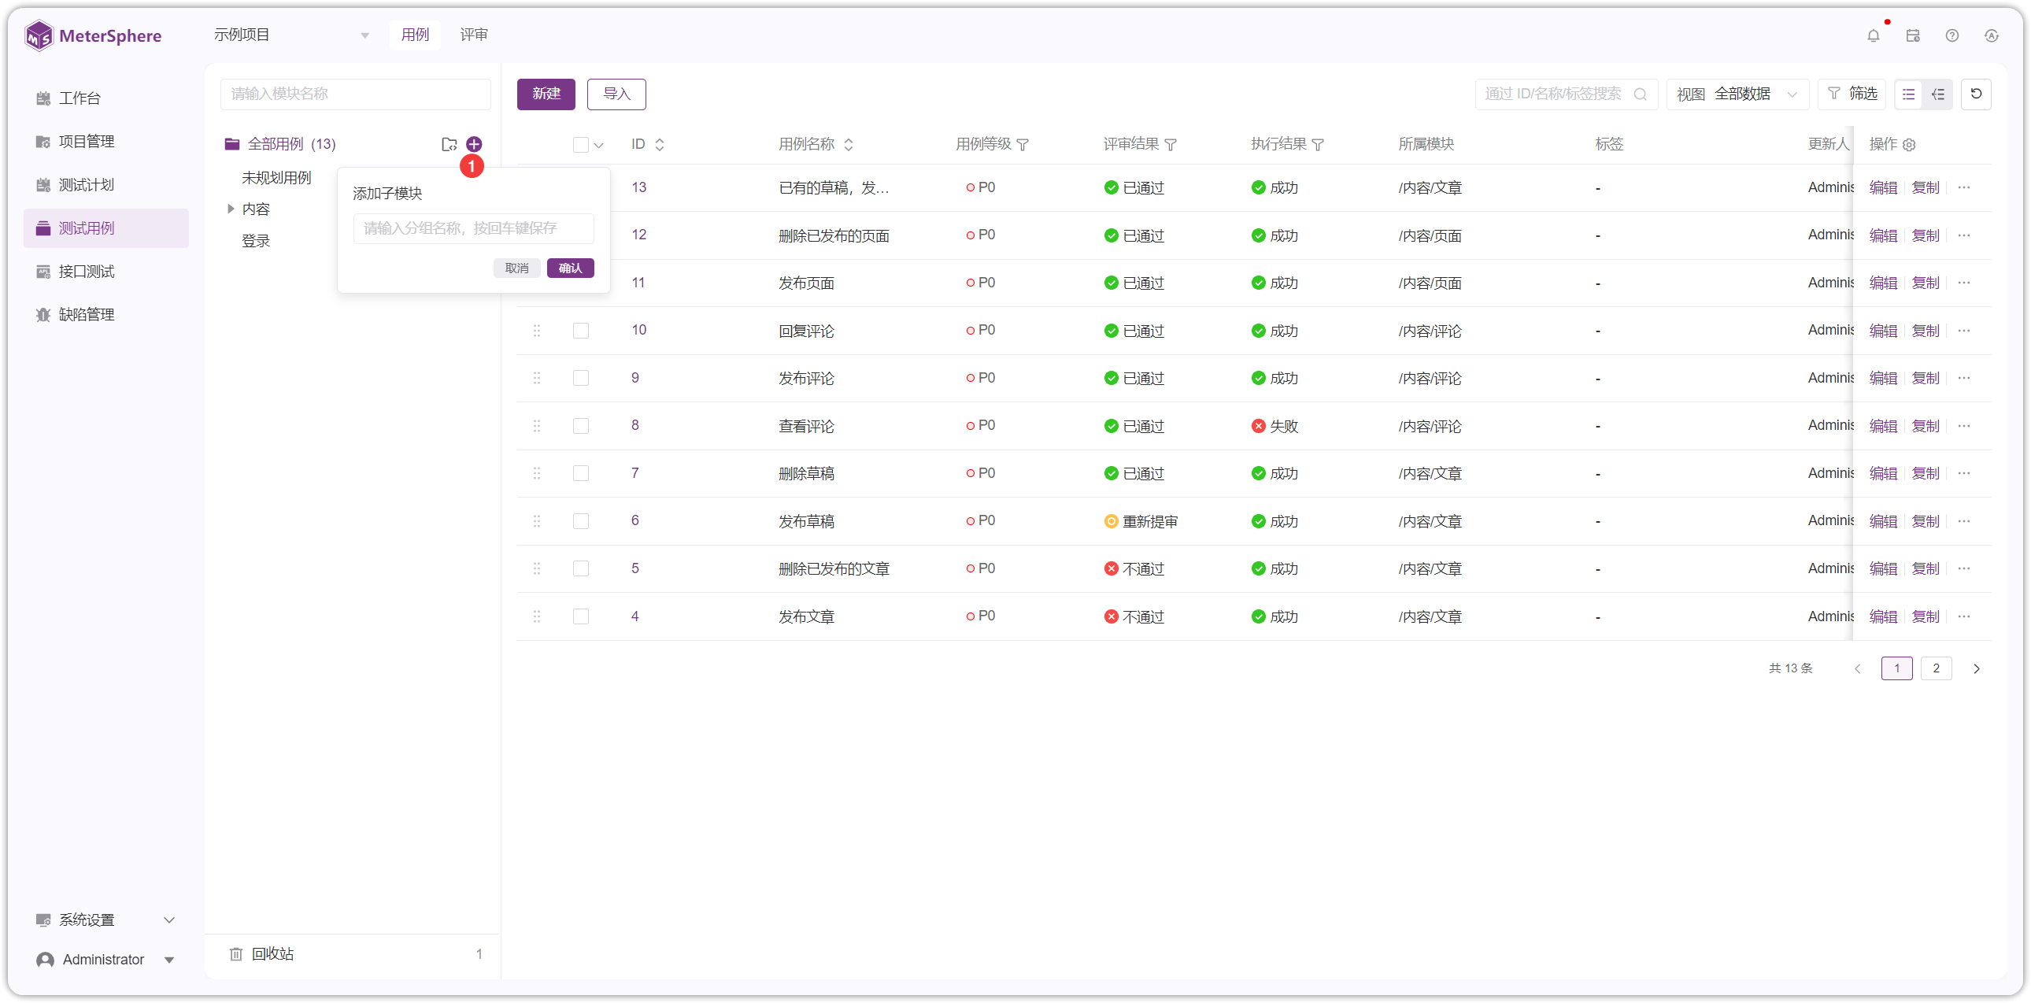Switch to the list view icon
Viewport: 2031px width, 1003px height.
(x=1908, y=94)
